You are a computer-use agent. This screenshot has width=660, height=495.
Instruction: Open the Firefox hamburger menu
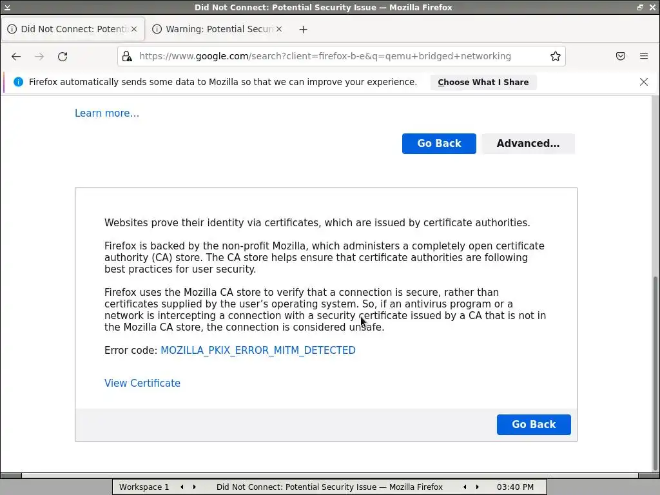tap(644, 56)
